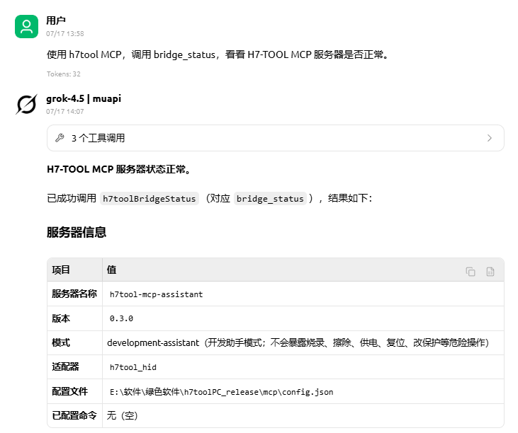
Task: Select the bridge_status inline code
Action: pyautogui.click(x=270, y=199)
